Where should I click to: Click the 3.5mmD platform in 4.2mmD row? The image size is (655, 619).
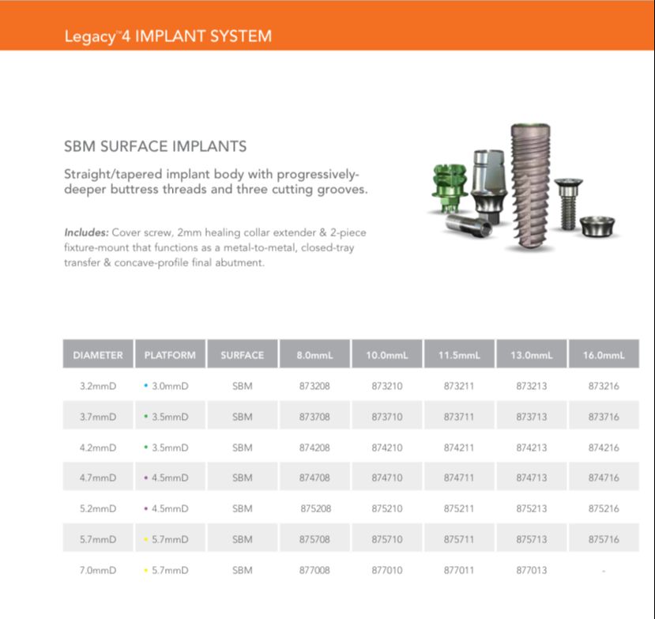coord(170,447)
